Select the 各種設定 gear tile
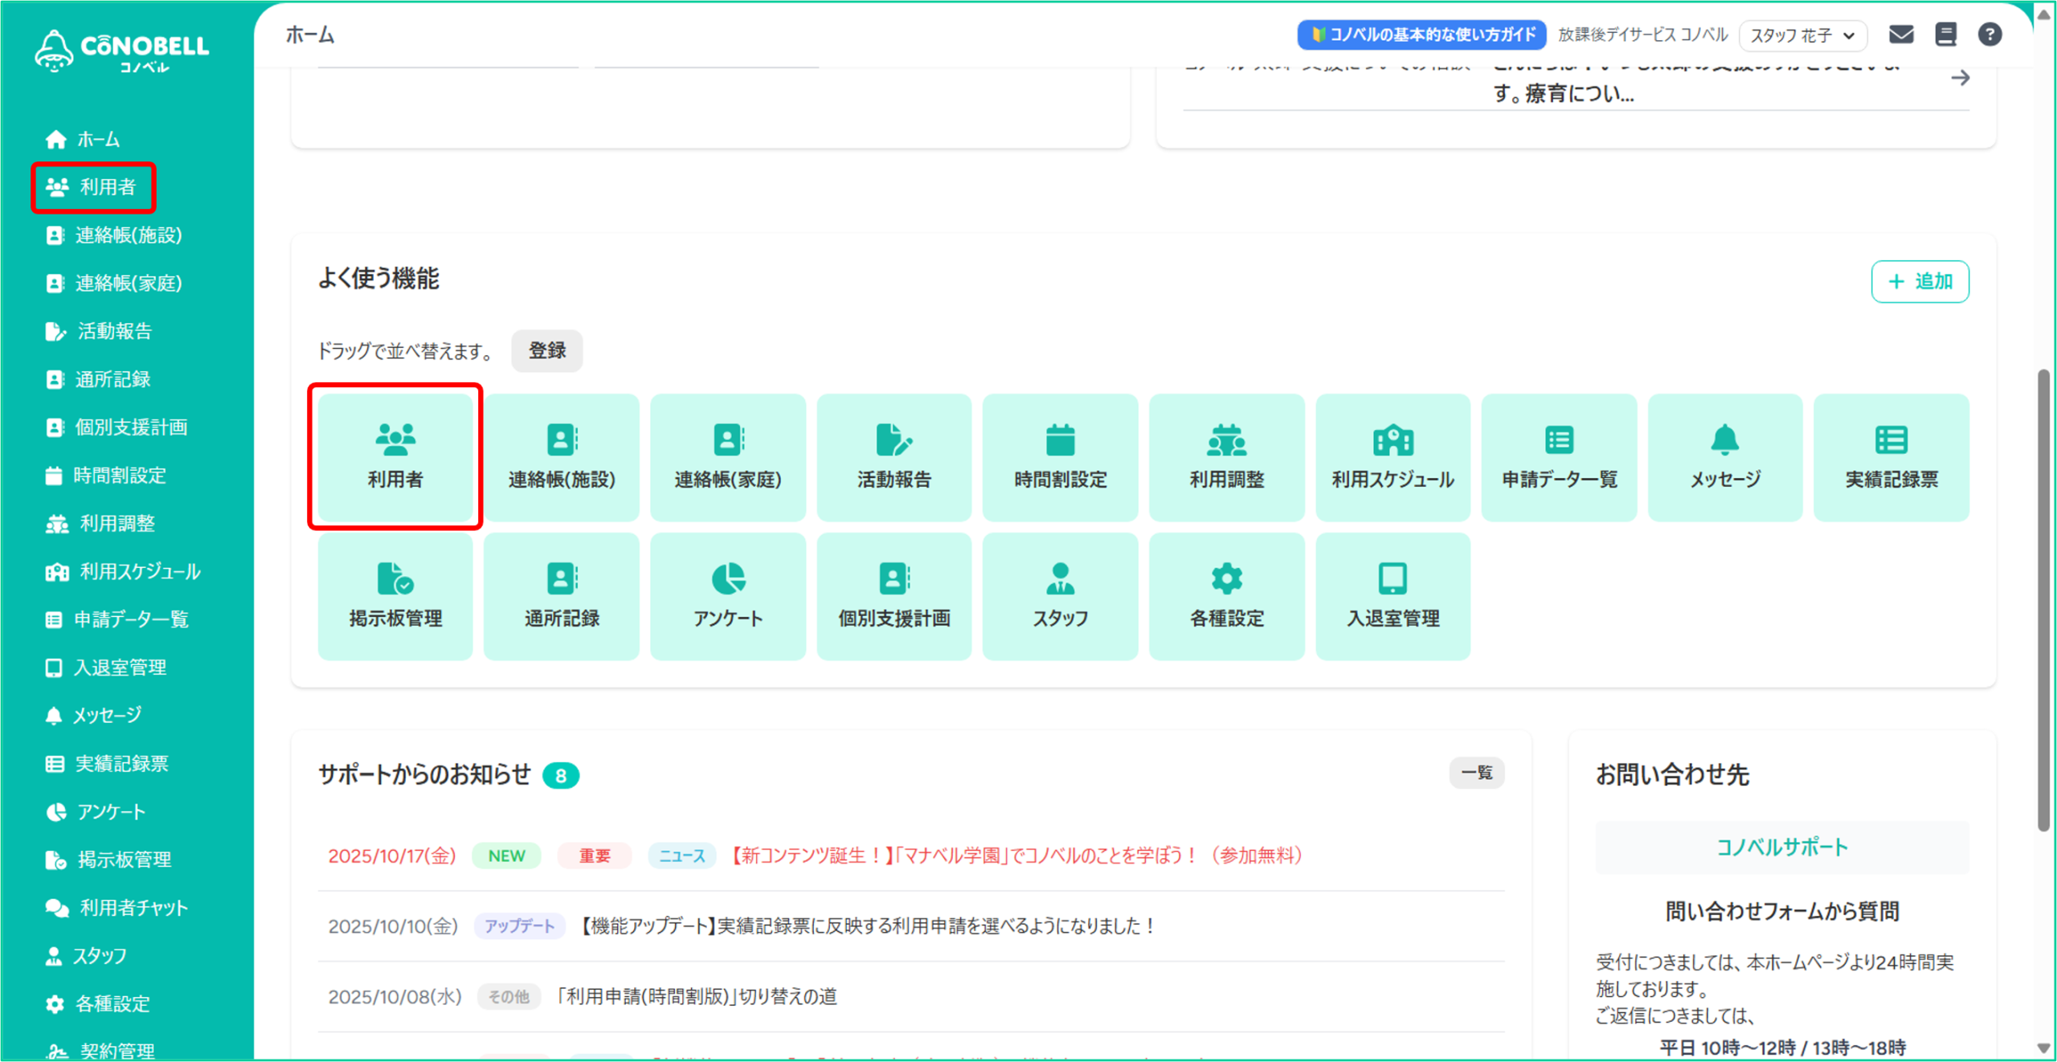Screen dimensions: 2057x1062 point(1226,596)
